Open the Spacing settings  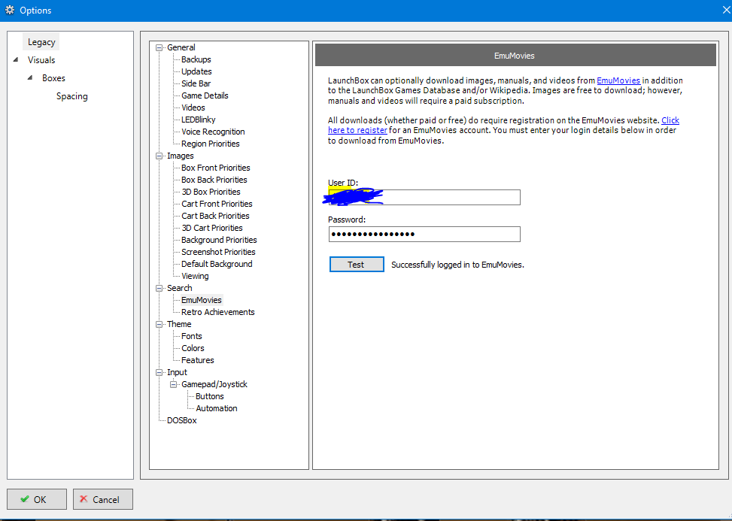pyautogui.click(x=72, y=96)
